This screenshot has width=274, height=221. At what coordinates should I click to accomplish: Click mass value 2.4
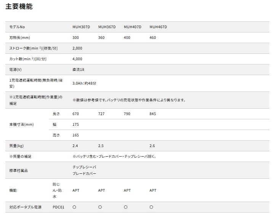coord(75,146)
